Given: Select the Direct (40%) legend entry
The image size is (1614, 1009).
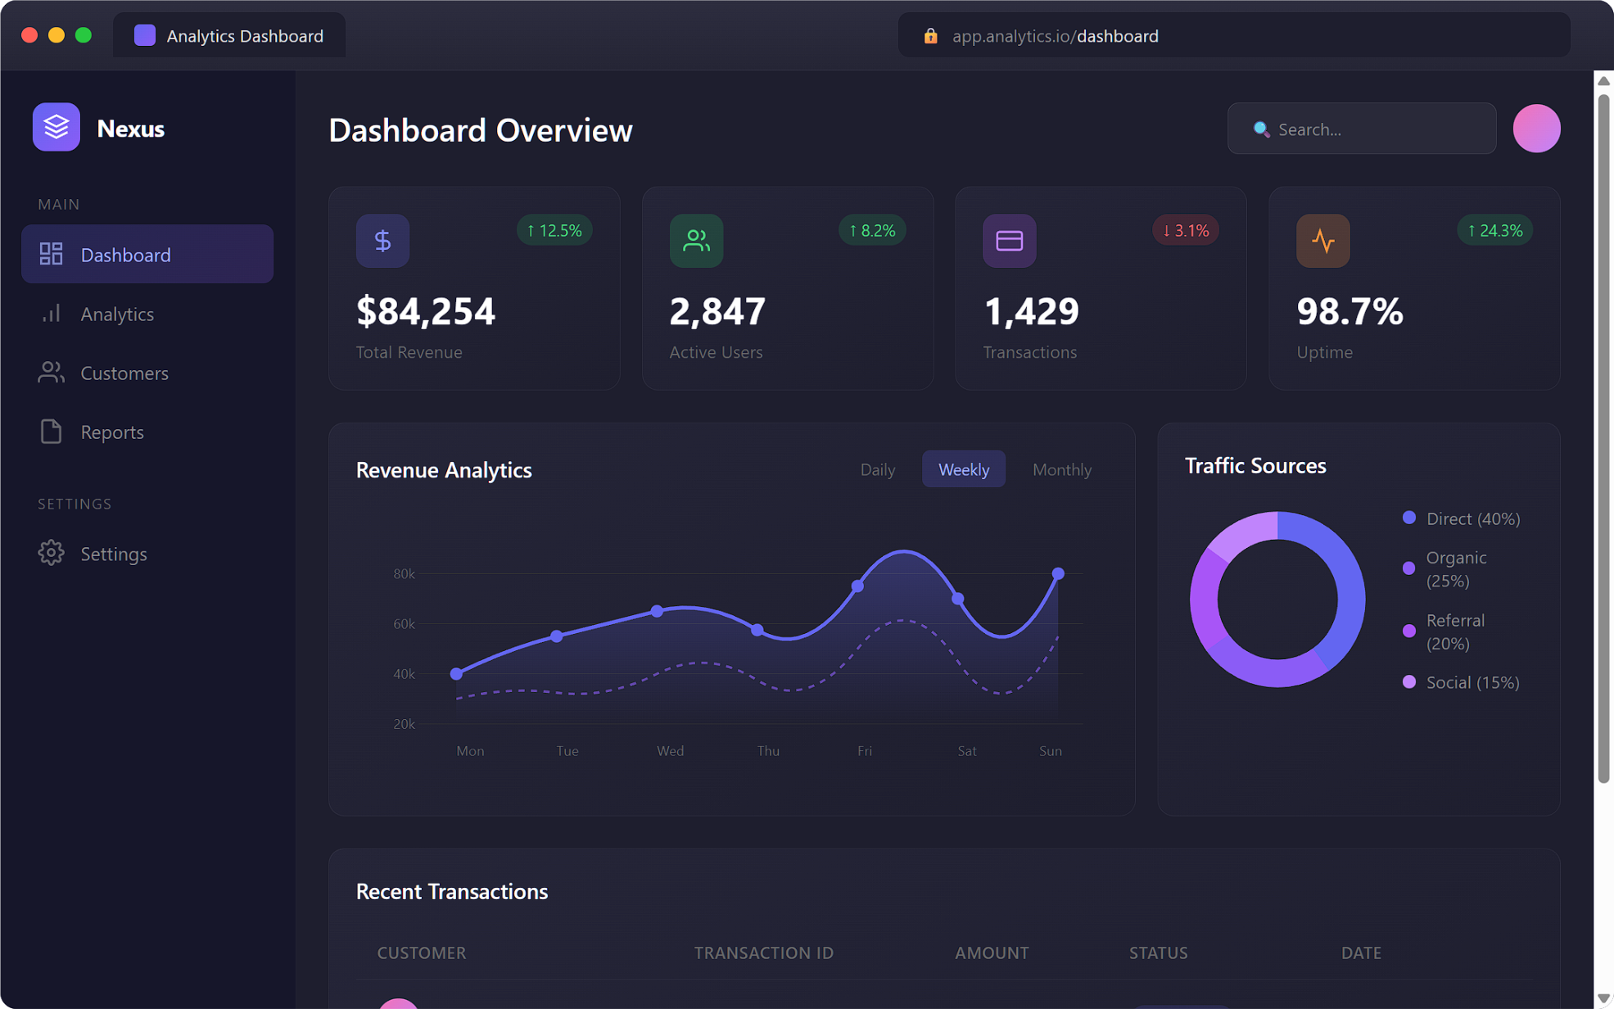Looking at the screenshot, I should point(1472,518).
